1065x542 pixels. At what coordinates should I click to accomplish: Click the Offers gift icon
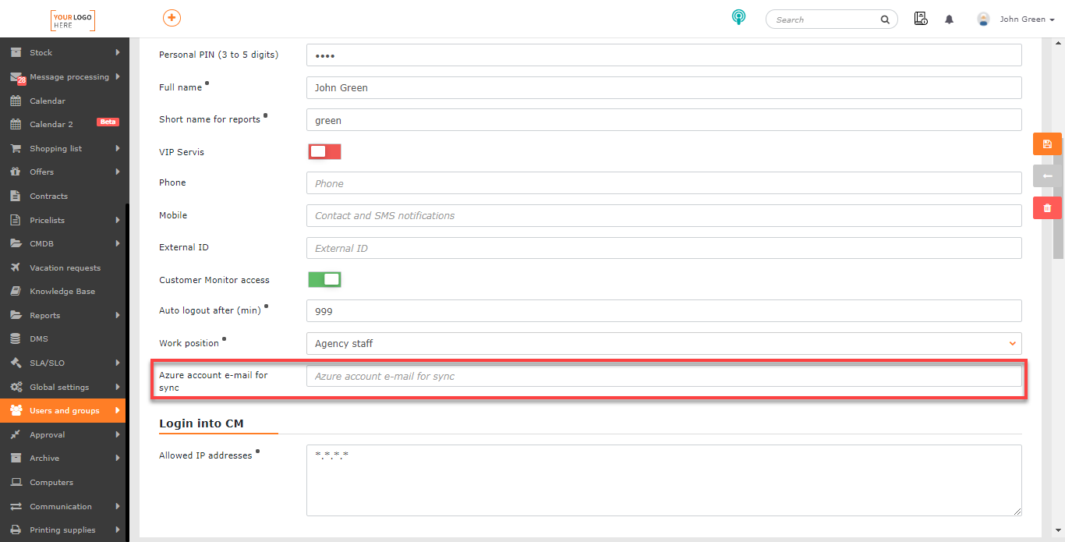click(x=16, y=172)
